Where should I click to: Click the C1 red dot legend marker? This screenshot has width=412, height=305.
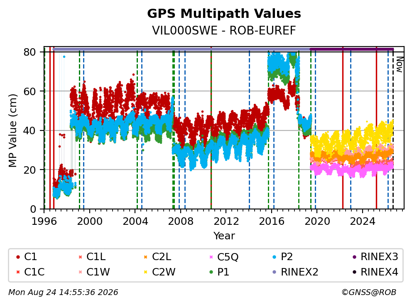point(18,257)
